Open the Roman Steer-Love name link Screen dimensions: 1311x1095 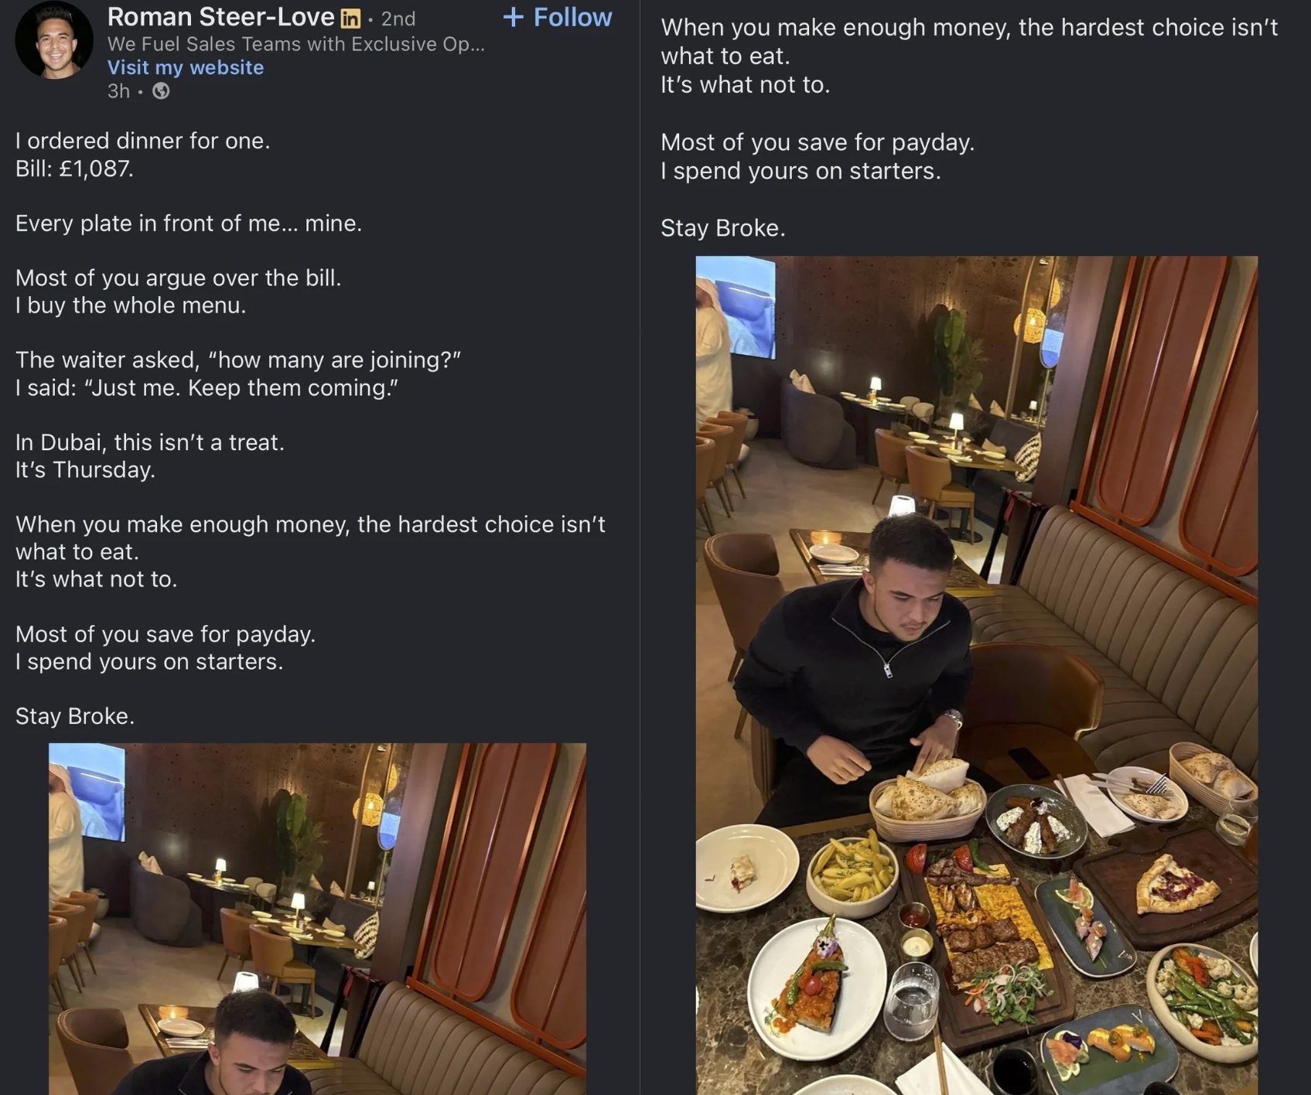click(220, 17)
